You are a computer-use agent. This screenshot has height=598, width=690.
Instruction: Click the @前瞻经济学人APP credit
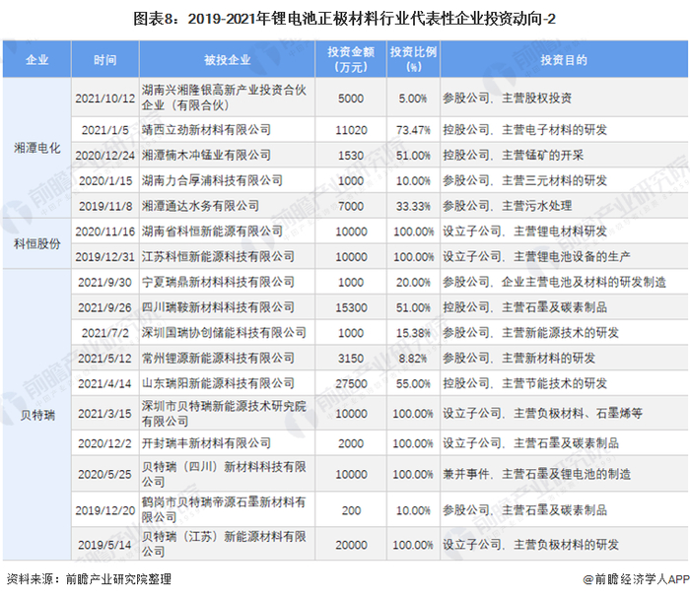(636, 579)
